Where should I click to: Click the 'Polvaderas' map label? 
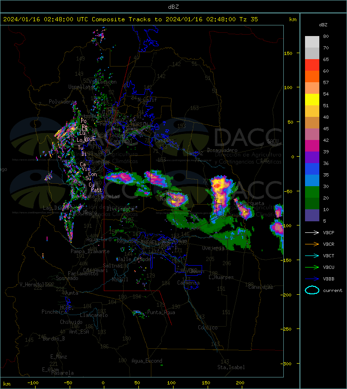63,102
